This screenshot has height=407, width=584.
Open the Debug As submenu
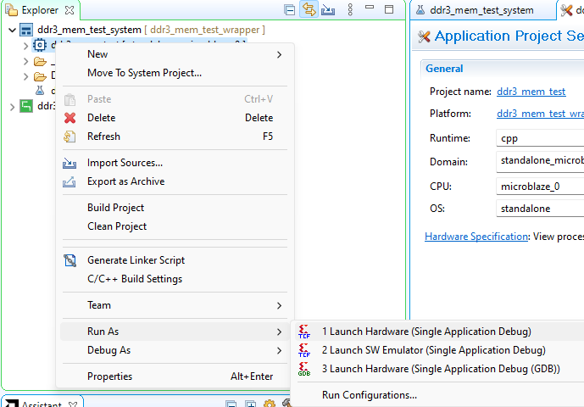(108, 350)
